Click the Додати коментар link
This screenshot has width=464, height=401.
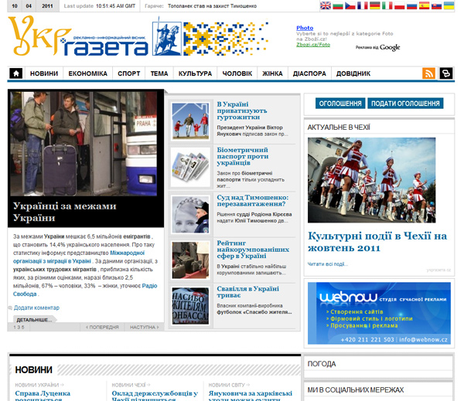(36, 308)
